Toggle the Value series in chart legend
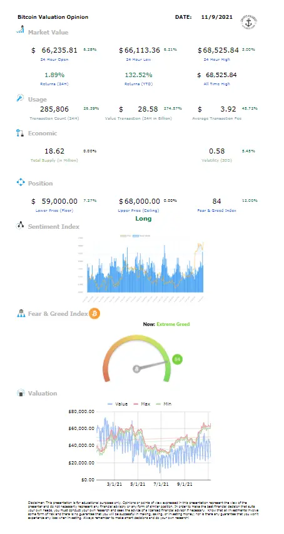 (117, 404)
